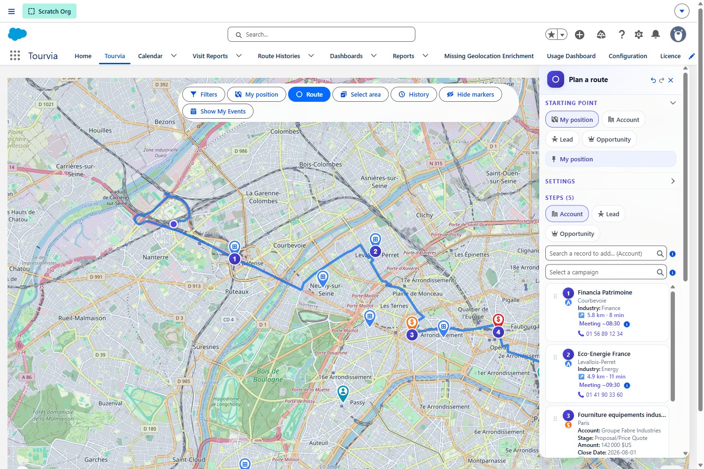704x469 pixels.
Task: Click the blue account marker at Neuilly-sur-Seine
Action: pos(322,278)
